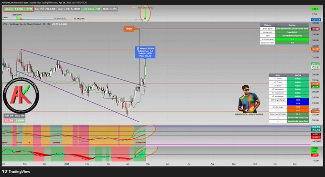Viewport: 325px width, 177px height.
Task: Click the LT Momentum row label
Action: pyautogui.click(x=278, y=96)
